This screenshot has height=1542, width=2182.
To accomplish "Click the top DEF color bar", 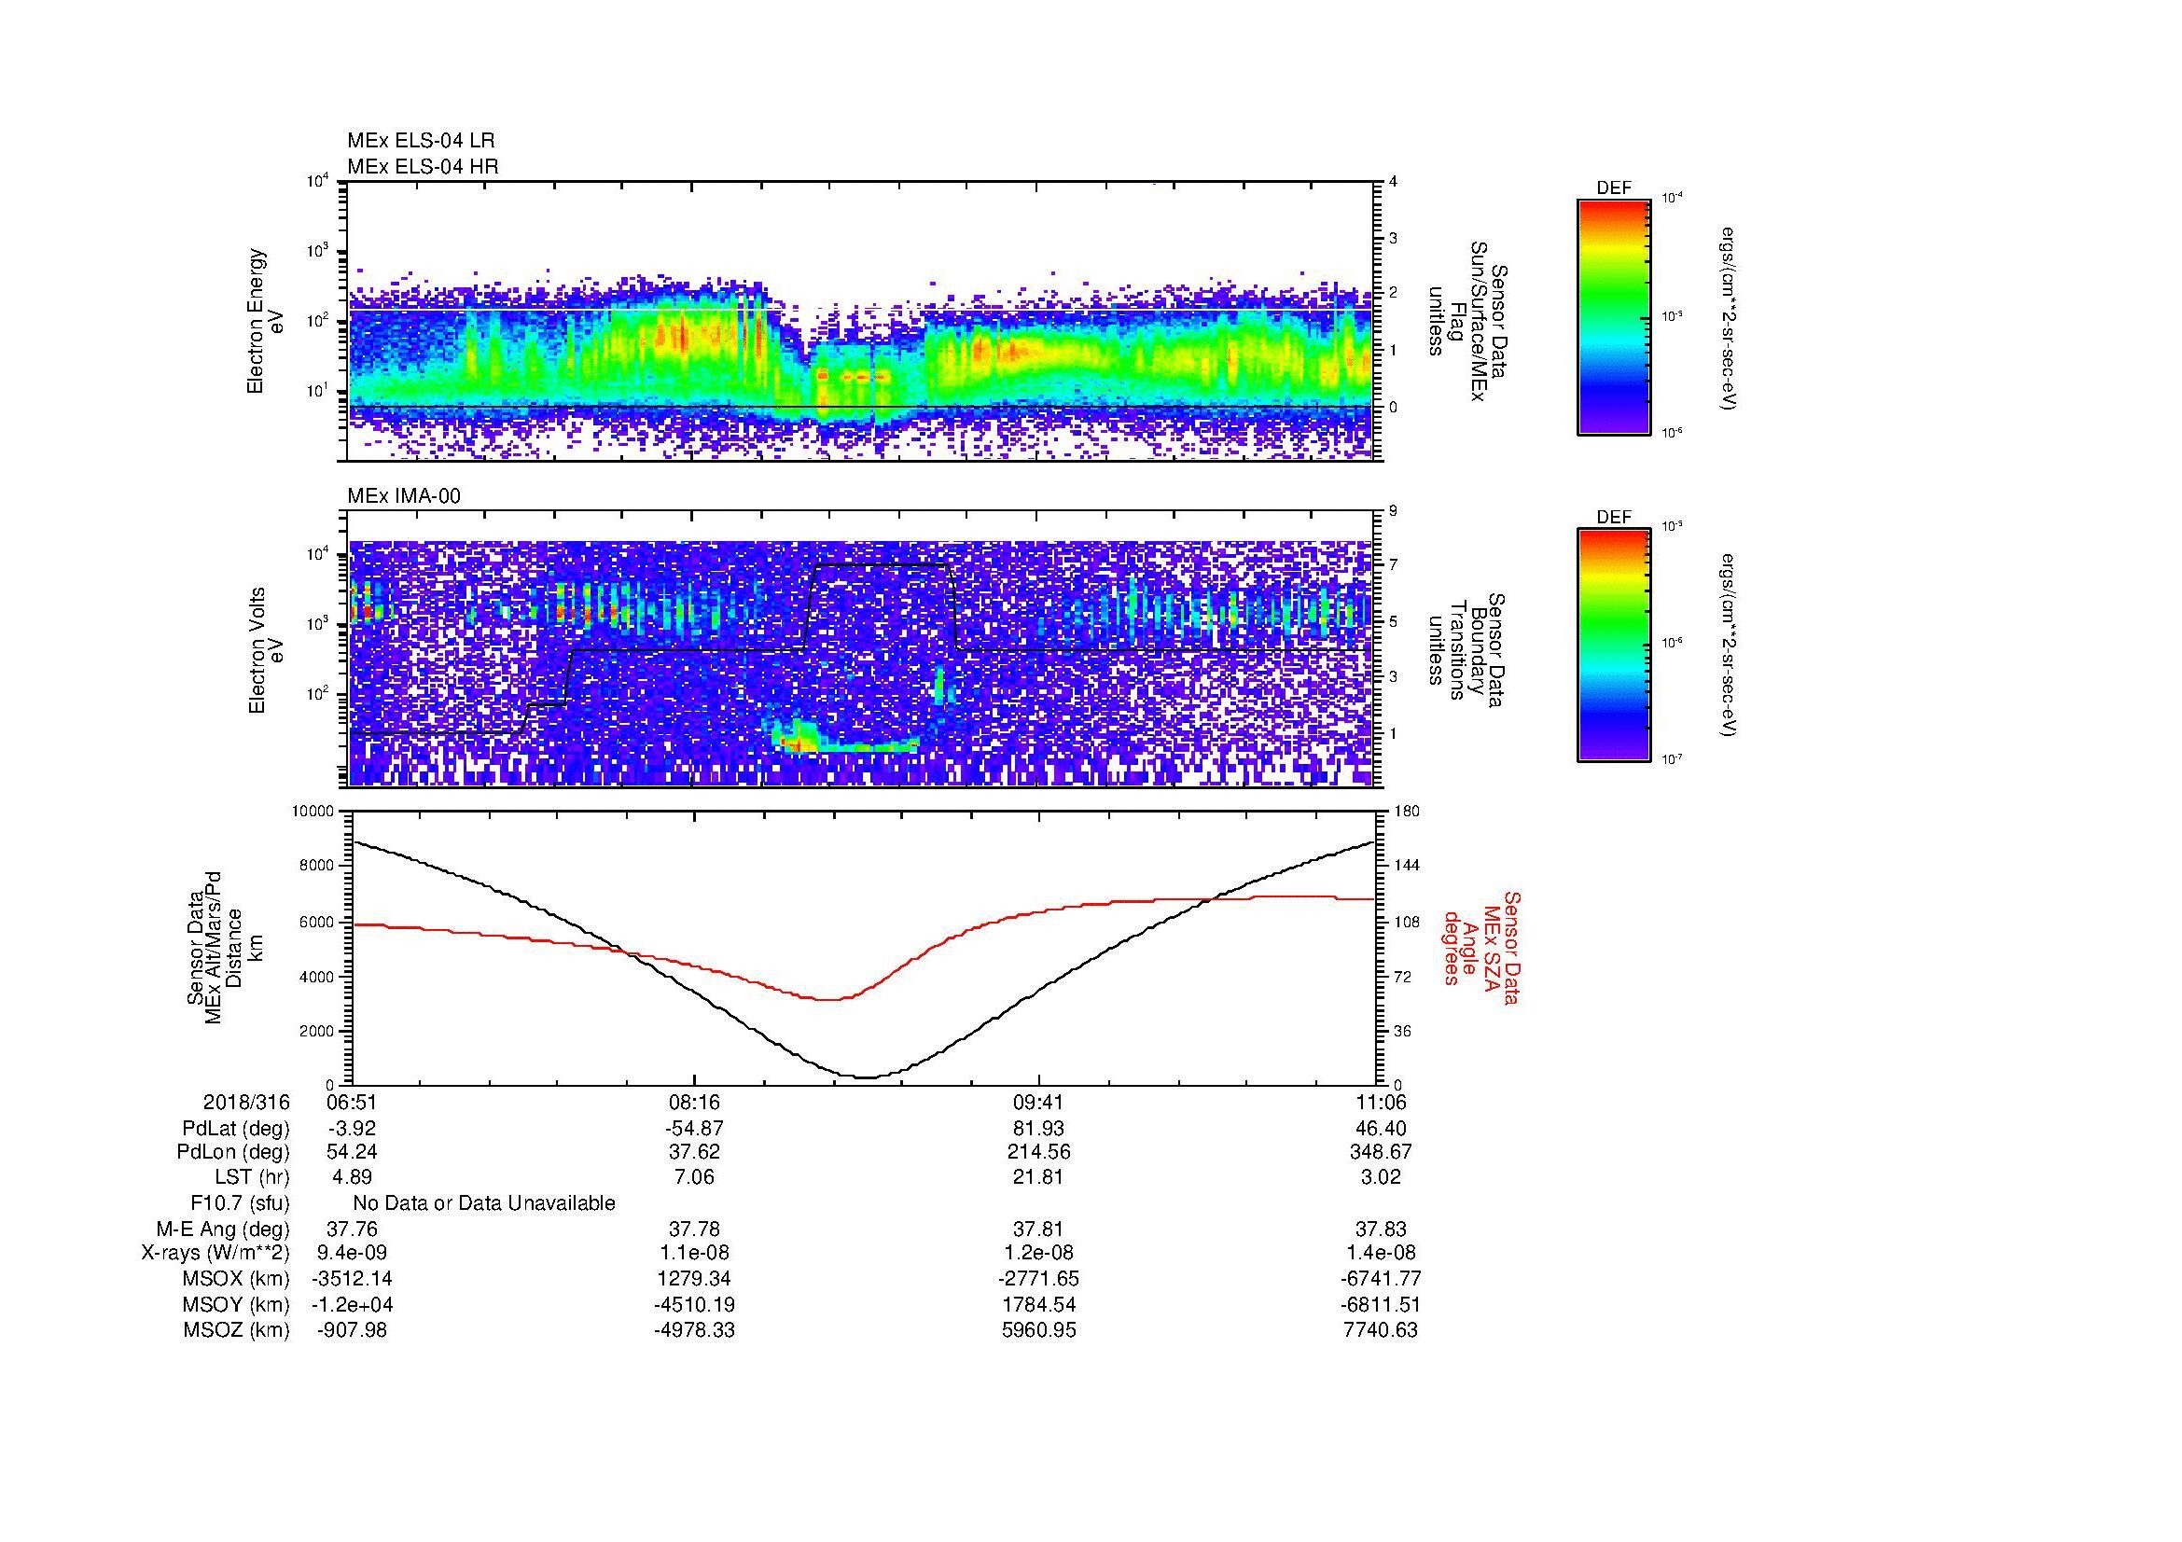I will click(x=1614, y=316).
